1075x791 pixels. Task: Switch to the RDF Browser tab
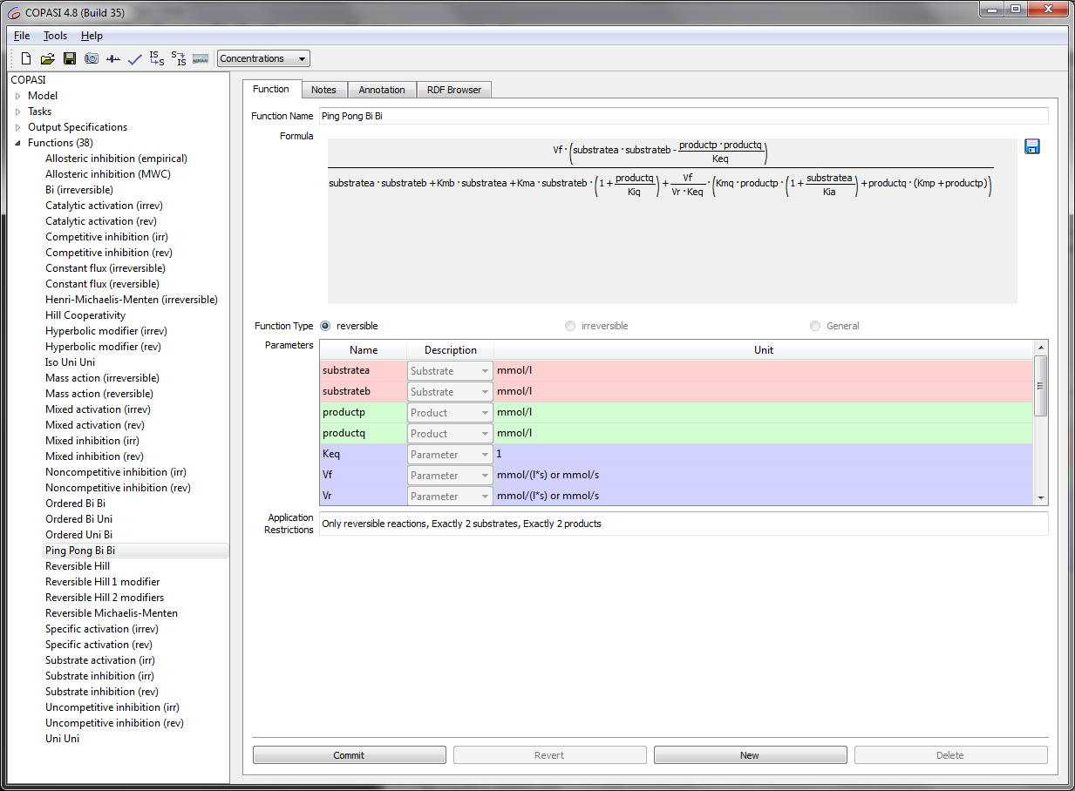pos(453,90)
